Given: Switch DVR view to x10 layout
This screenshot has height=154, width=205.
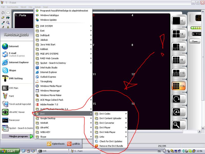Looking at the screenshot, I should [178, 73].
